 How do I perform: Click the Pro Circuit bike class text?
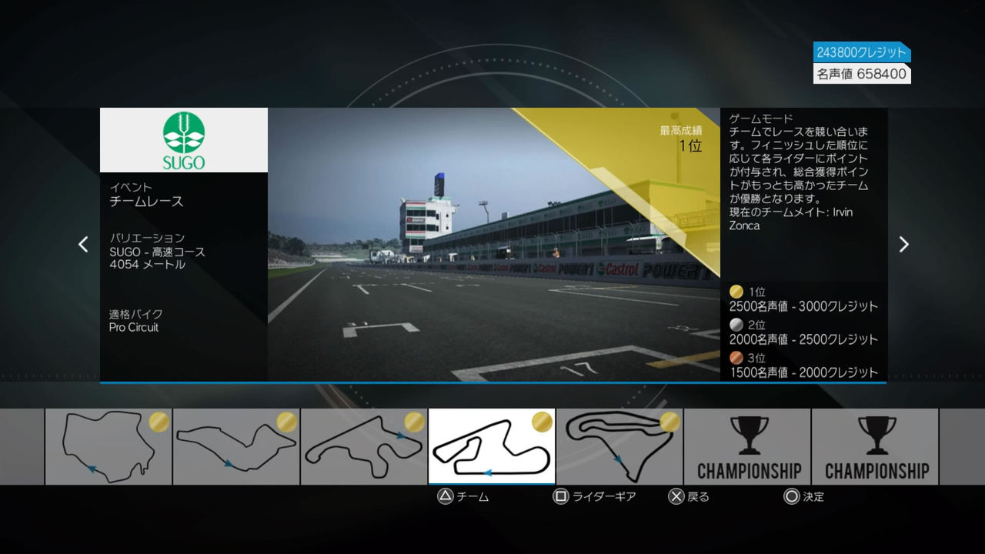[134, 327]
